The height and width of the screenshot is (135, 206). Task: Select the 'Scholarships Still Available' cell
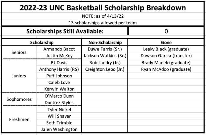coord(65,31)
